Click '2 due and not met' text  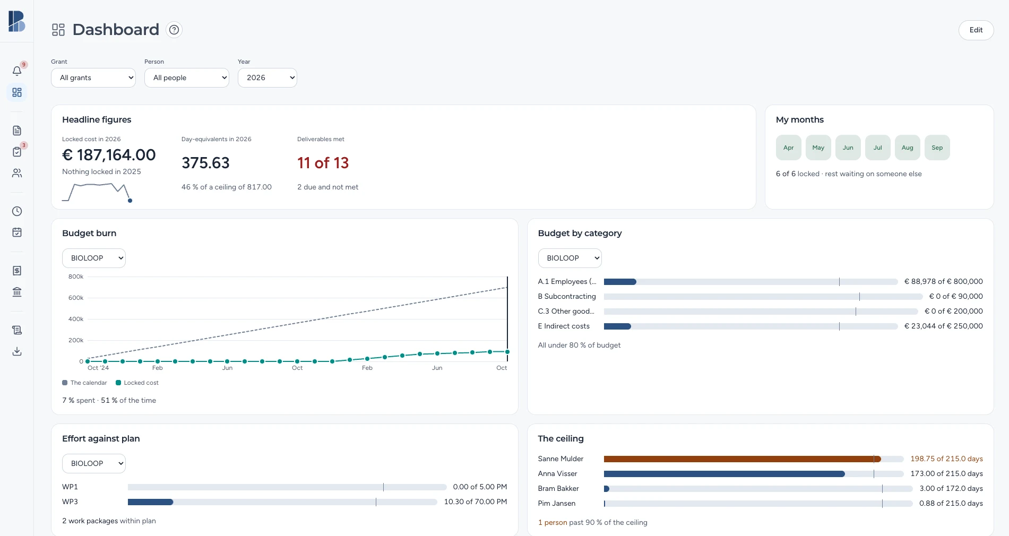(327, 187)
